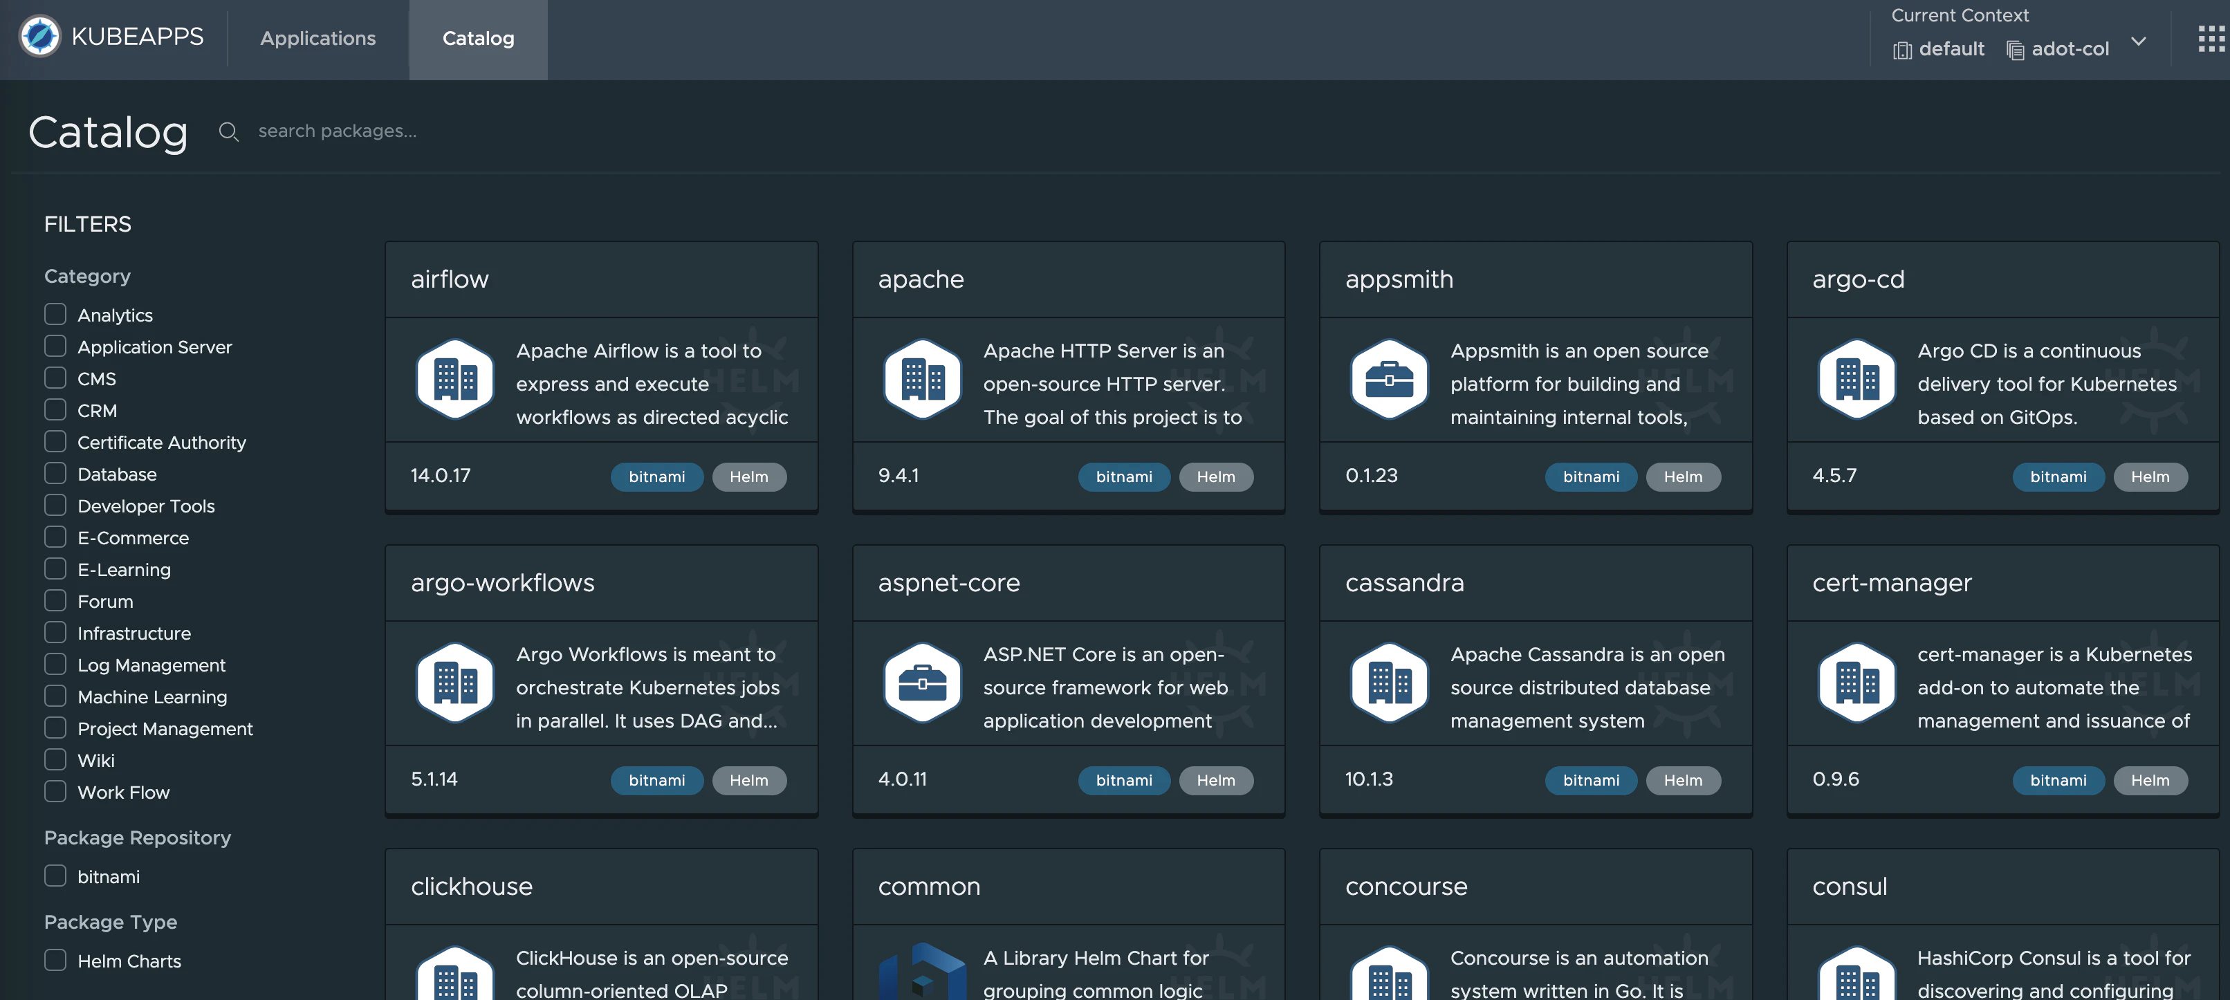Tick the Wiki category checkbox
Screen dimensions: 2230x1000
coord(55,759)
